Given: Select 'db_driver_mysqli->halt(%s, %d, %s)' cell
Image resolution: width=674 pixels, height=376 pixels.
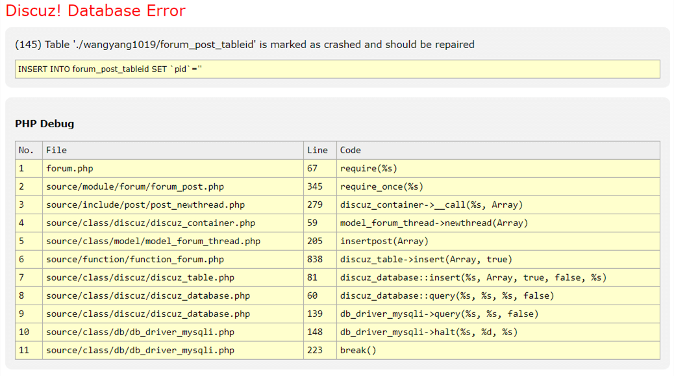Looking at the screenshot, I should 498,332.
